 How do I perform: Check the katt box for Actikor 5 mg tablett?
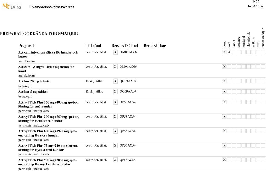coord(229,92)
